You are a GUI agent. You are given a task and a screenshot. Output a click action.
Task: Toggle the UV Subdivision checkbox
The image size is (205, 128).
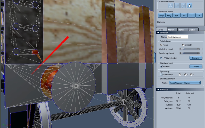coord(161,58)
